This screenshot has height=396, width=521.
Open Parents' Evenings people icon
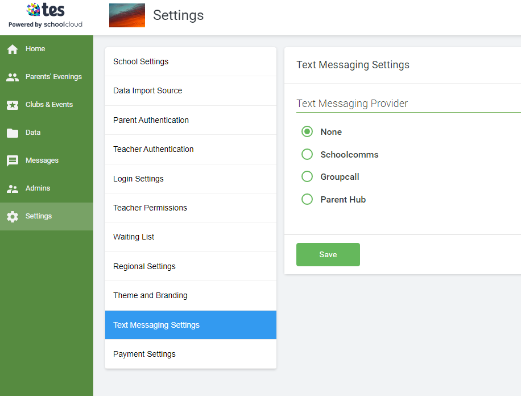coord(13,77)
